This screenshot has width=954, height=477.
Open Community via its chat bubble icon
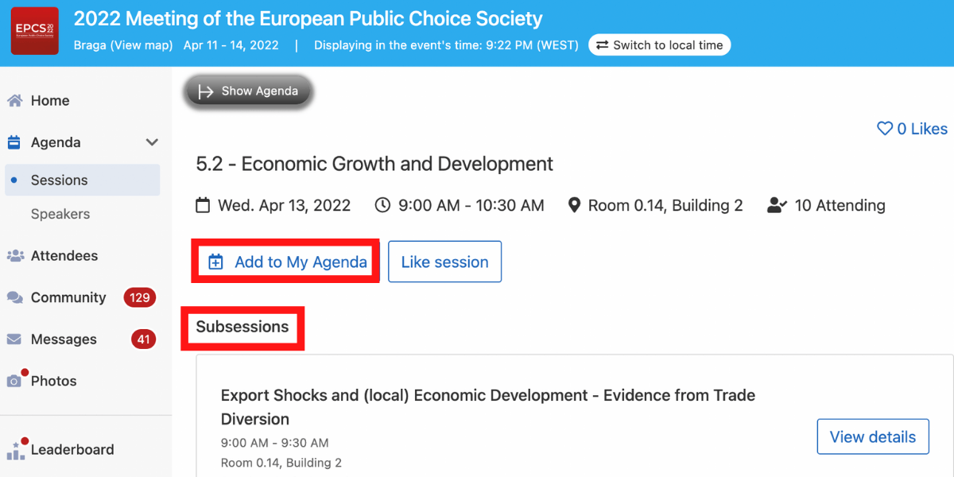pos(14,297)
